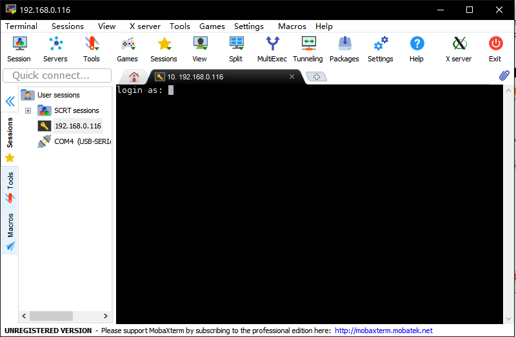
Task: Click the Quick connect input field
Action: [57, 76]
